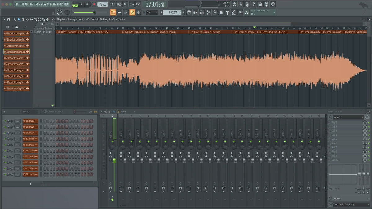Mute mixer track Insert 1

[122, 142]
